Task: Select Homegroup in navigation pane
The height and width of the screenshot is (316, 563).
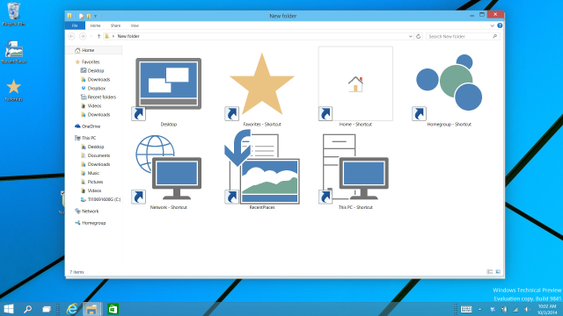Action: click(x=94, y=223)
